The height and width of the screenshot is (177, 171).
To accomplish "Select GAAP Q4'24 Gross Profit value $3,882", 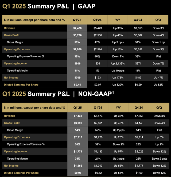I will pos(138,35).
